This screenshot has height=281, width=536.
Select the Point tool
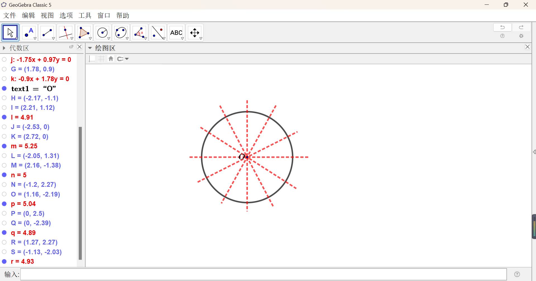[29, 33]
